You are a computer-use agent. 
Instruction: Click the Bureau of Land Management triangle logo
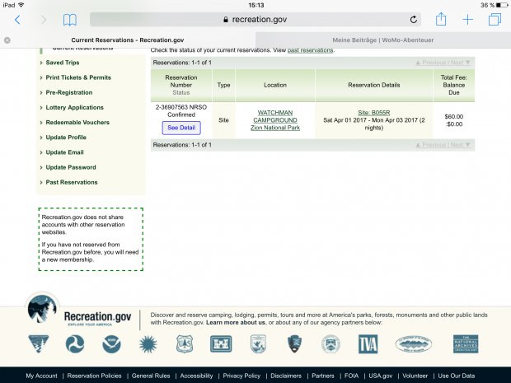[x=39, y=344]
